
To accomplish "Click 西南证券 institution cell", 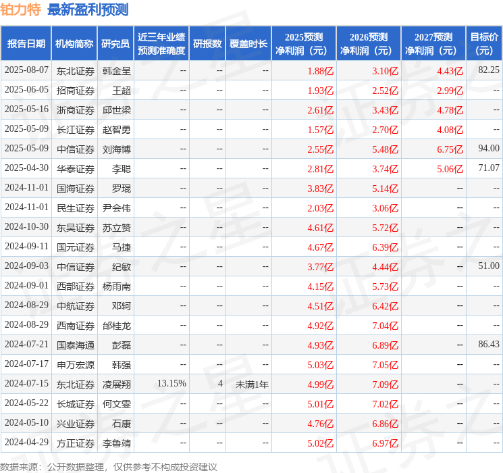I will (x=76, y=326).
